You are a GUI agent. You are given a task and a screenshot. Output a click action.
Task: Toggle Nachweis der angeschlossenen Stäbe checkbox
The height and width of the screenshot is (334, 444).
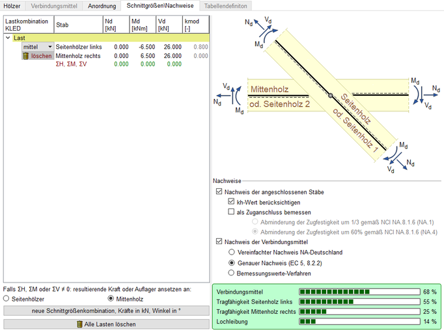pyautogui.click(x=219, y=192)
